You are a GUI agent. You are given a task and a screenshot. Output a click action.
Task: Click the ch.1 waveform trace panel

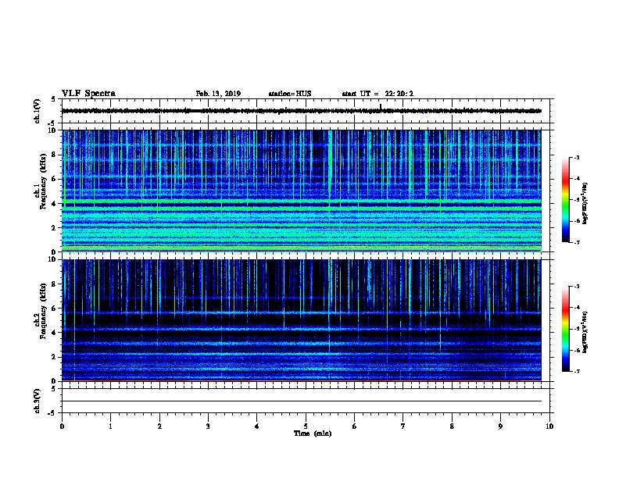tap(306, 111)
